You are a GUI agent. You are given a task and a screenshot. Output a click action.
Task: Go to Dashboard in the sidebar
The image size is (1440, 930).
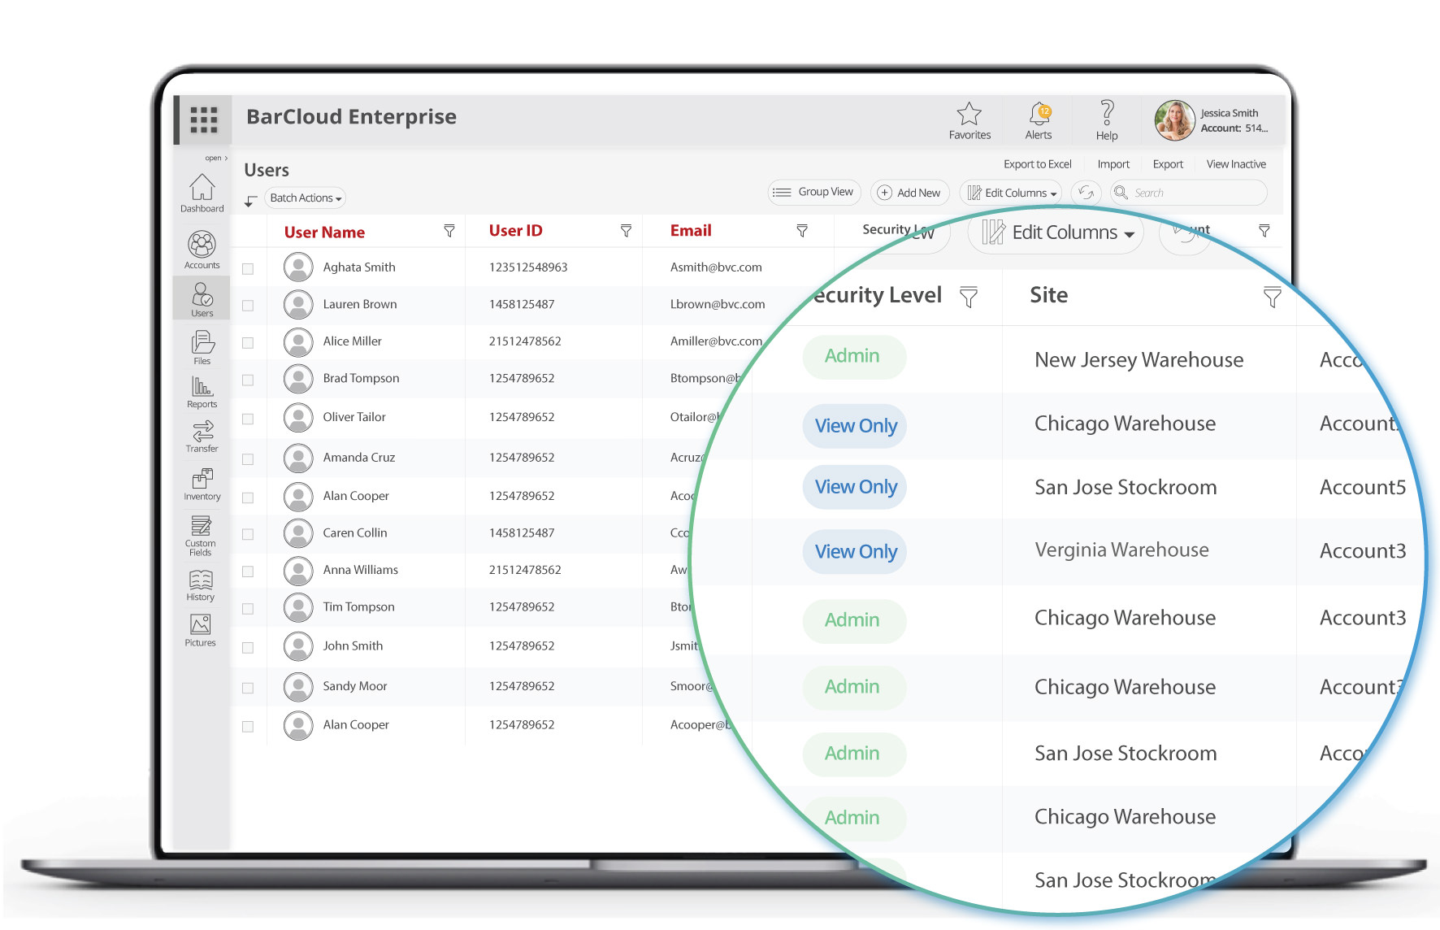click(202, 193)
